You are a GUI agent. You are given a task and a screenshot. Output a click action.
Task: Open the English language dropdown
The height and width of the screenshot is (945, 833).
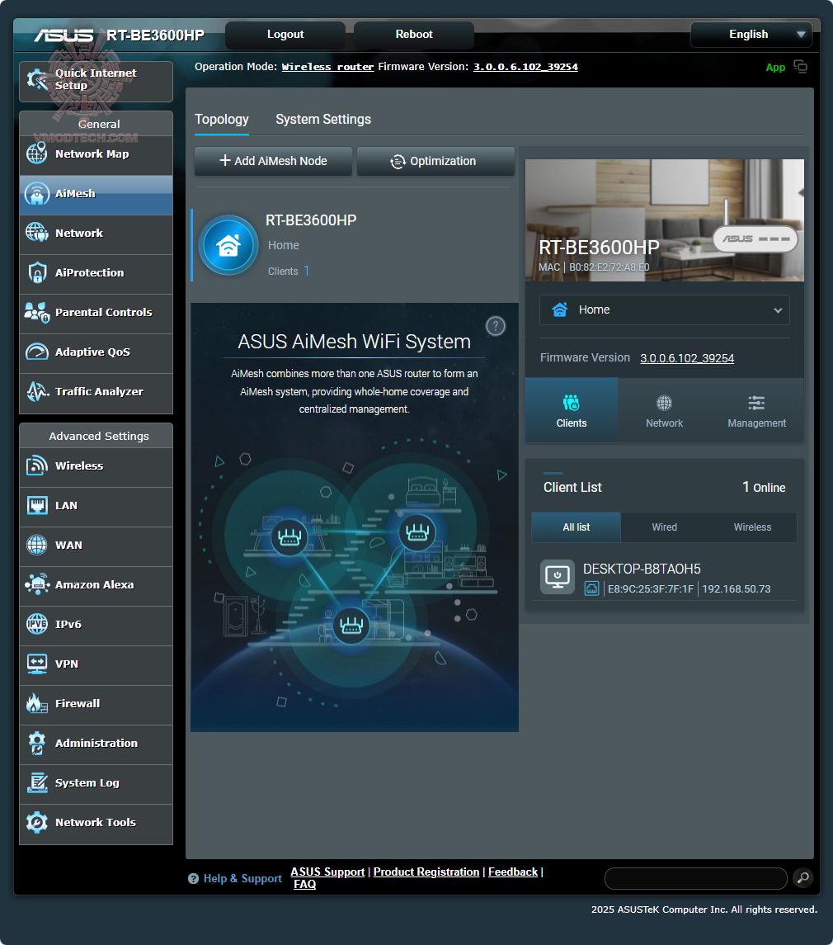tap(751, 35)
